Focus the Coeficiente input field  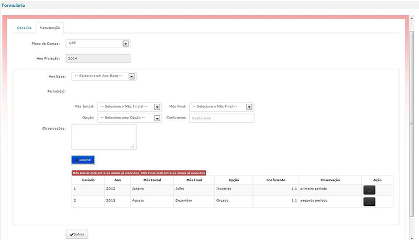[222, 118]
